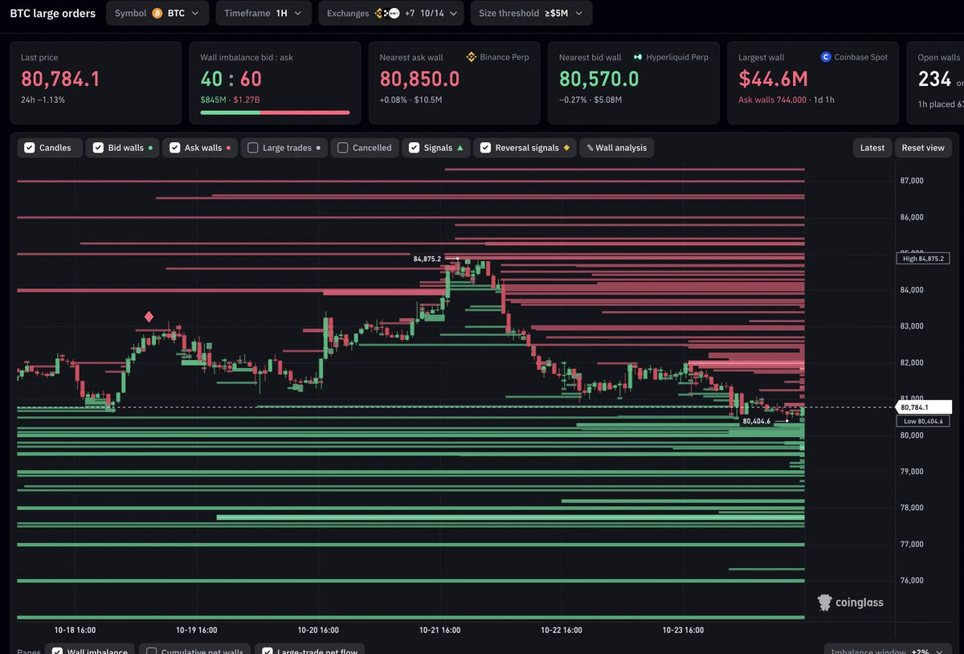Click the Last price card value 80,784.1
The image size is (964, 654).
click(60, 79)
